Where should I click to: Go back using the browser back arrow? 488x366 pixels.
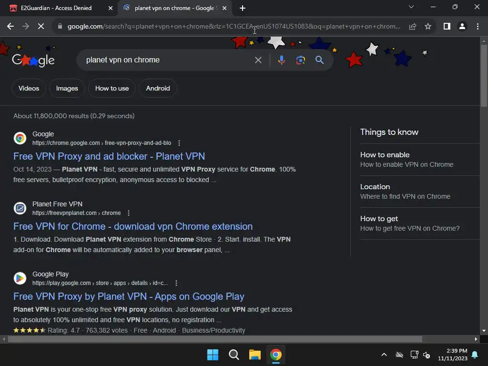pyautogui.click(x=10, y=27)
